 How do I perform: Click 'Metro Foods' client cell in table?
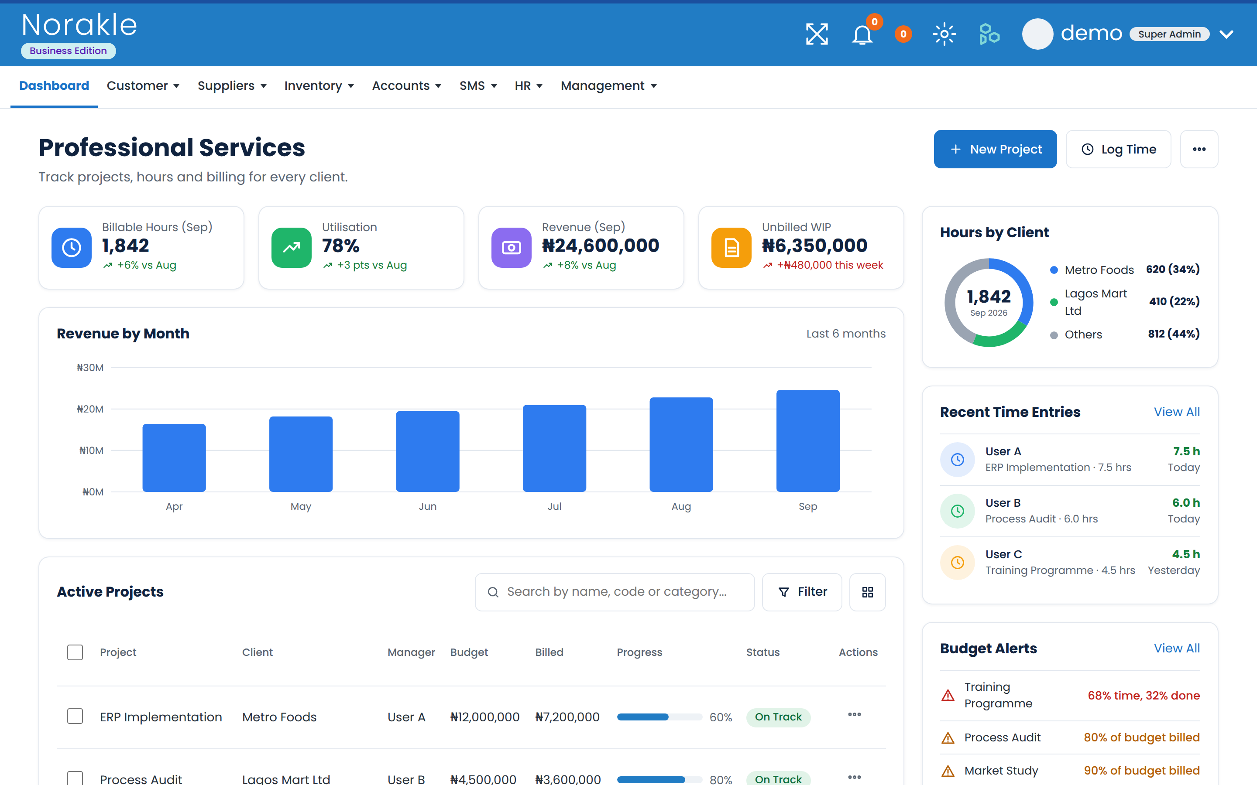point(279,717)
